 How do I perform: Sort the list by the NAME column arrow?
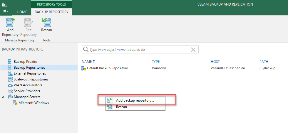tap(94, 61)
